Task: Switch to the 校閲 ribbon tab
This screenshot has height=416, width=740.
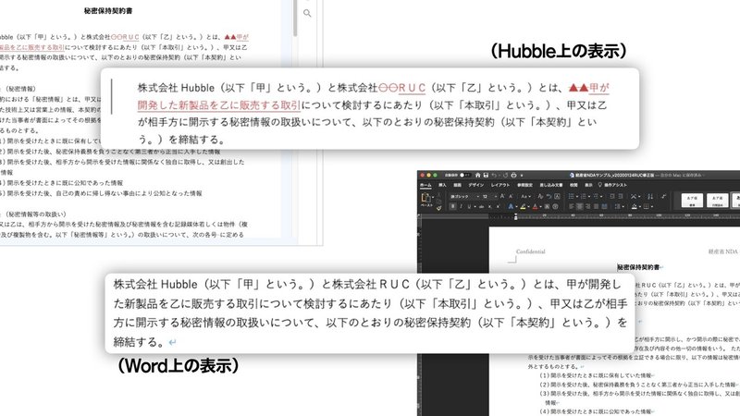Action: 573,186
